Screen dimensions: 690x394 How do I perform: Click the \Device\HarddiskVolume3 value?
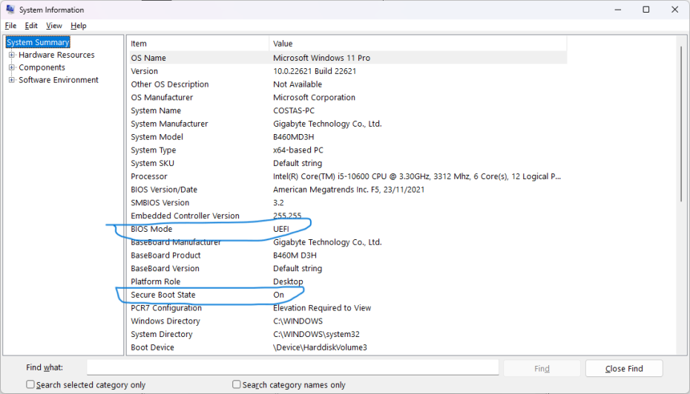tap(320, 348)
